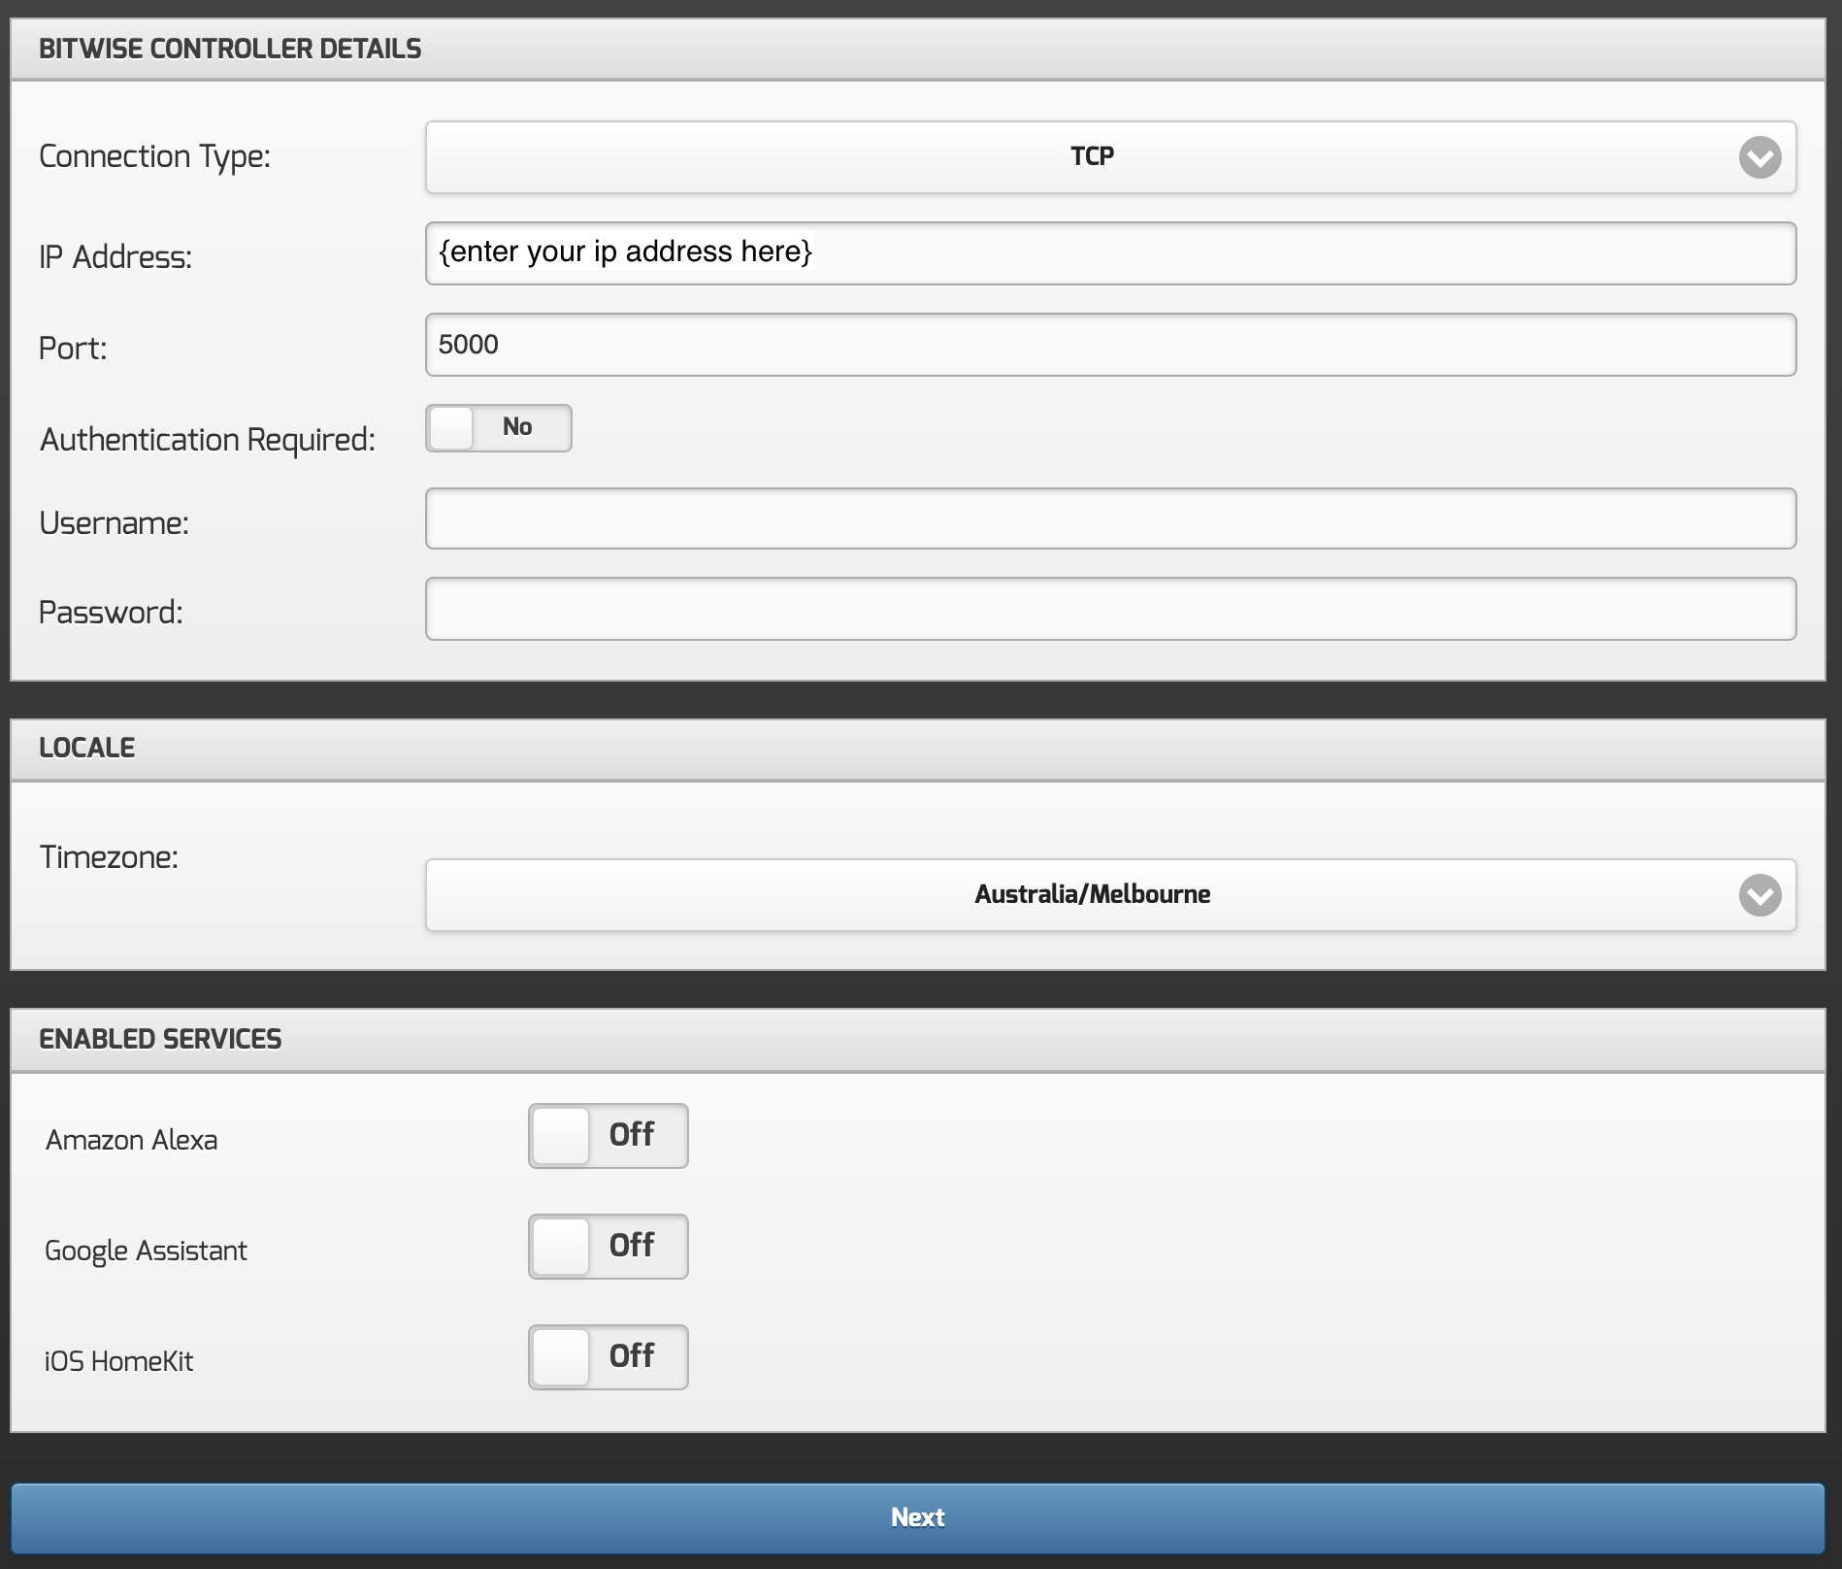Enable the Amazon Alexa service

608,1136
